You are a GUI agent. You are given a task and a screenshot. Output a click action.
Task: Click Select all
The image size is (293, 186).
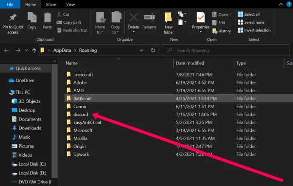(x=248, y=14)
